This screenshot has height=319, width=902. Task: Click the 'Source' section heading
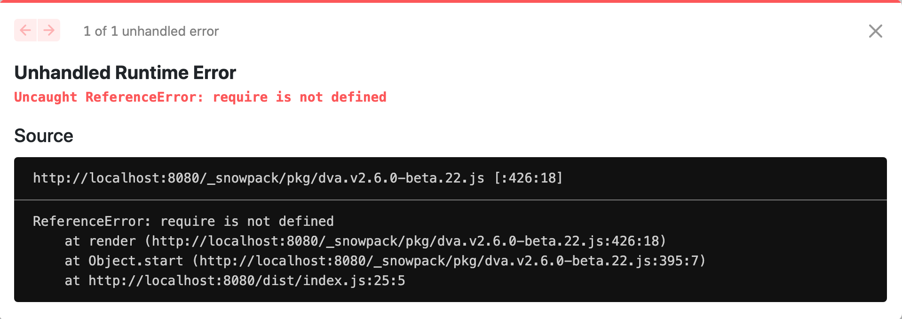[x=44, y=136]
